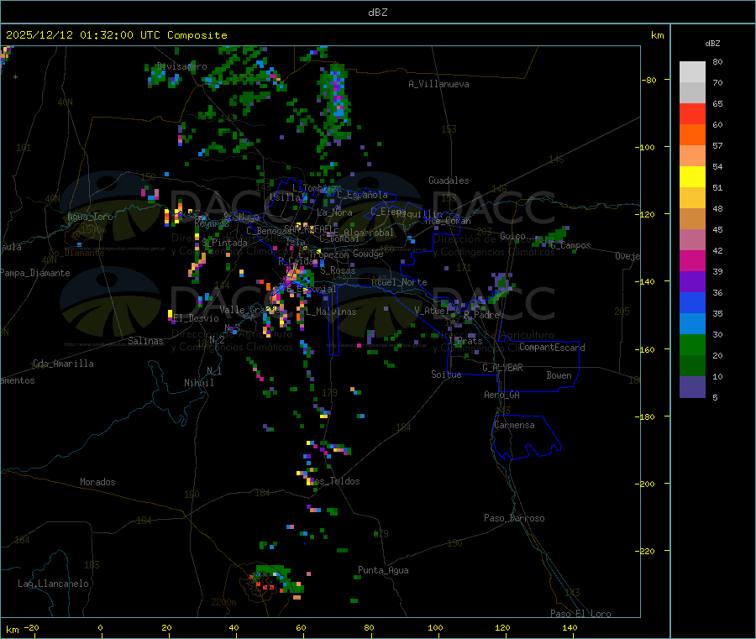Click the -80 km vertical axis tick

(648, 80)
